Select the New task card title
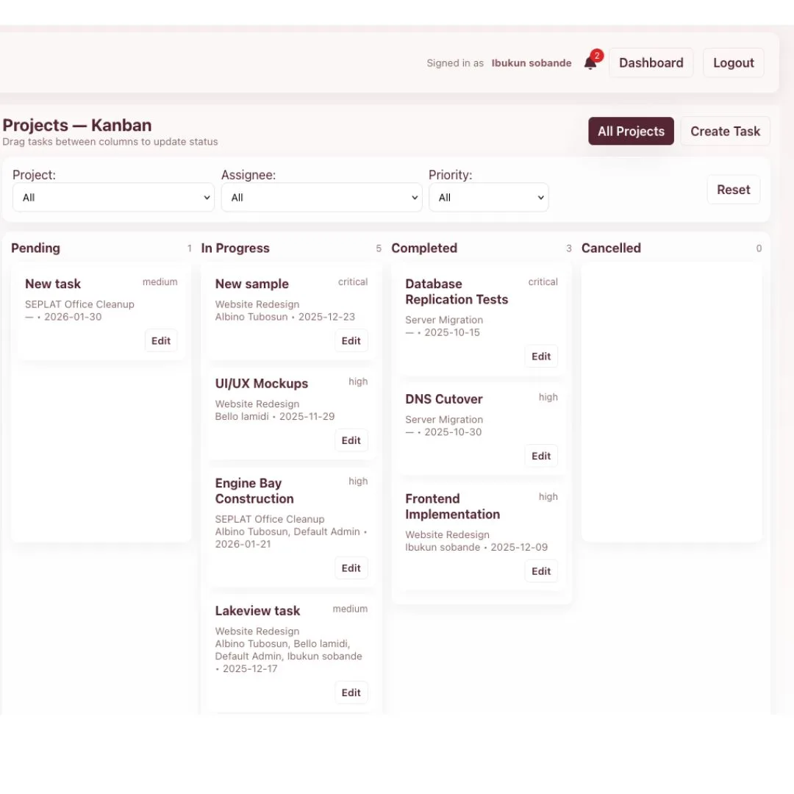This screenshot has width=794, height=794. click(53, 284)
